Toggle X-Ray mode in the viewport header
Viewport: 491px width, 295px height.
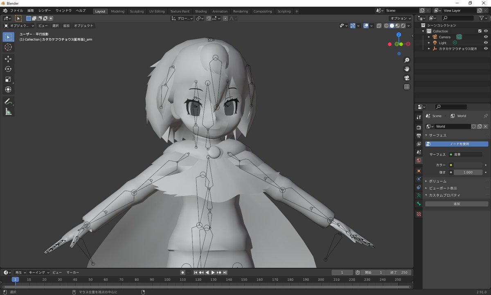pos(378,26)
